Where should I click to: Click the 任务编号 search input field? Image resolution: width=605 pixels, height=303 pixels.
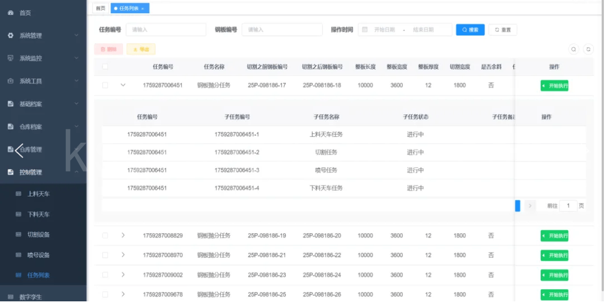pyautogui.click(x=165, y=30)
